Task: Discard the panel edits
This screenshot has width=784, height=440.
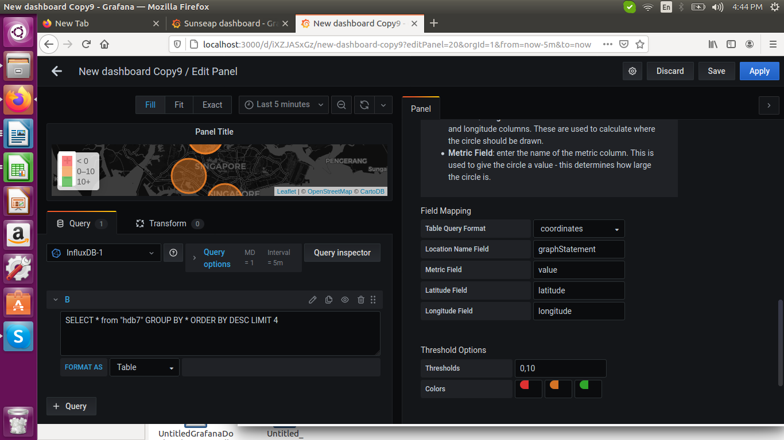Action: coord(670,70)
